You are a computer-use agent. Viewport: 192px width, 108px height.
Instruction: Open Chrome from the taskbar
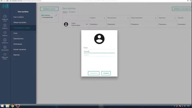(x=12, y=106)
